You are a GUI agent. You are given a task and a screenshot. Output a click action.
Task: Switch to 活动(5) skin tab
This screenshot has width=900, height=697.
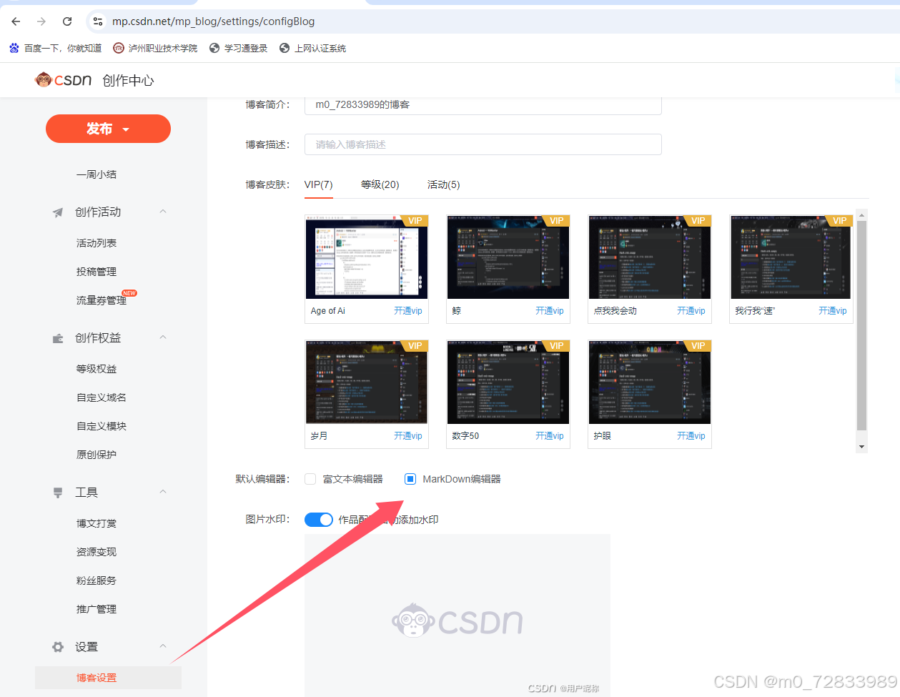click(444, 184)
